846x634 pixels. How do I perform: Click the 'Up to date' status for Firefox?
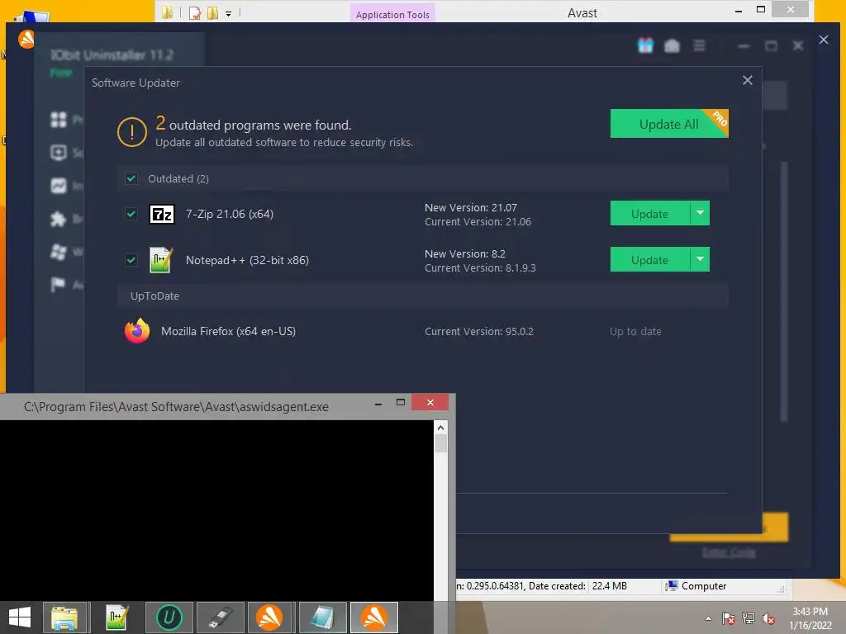[x=635, y=332]
